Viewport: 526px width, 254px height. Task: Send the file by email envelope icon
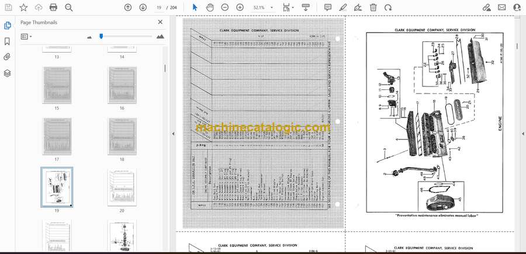[502, 8]
